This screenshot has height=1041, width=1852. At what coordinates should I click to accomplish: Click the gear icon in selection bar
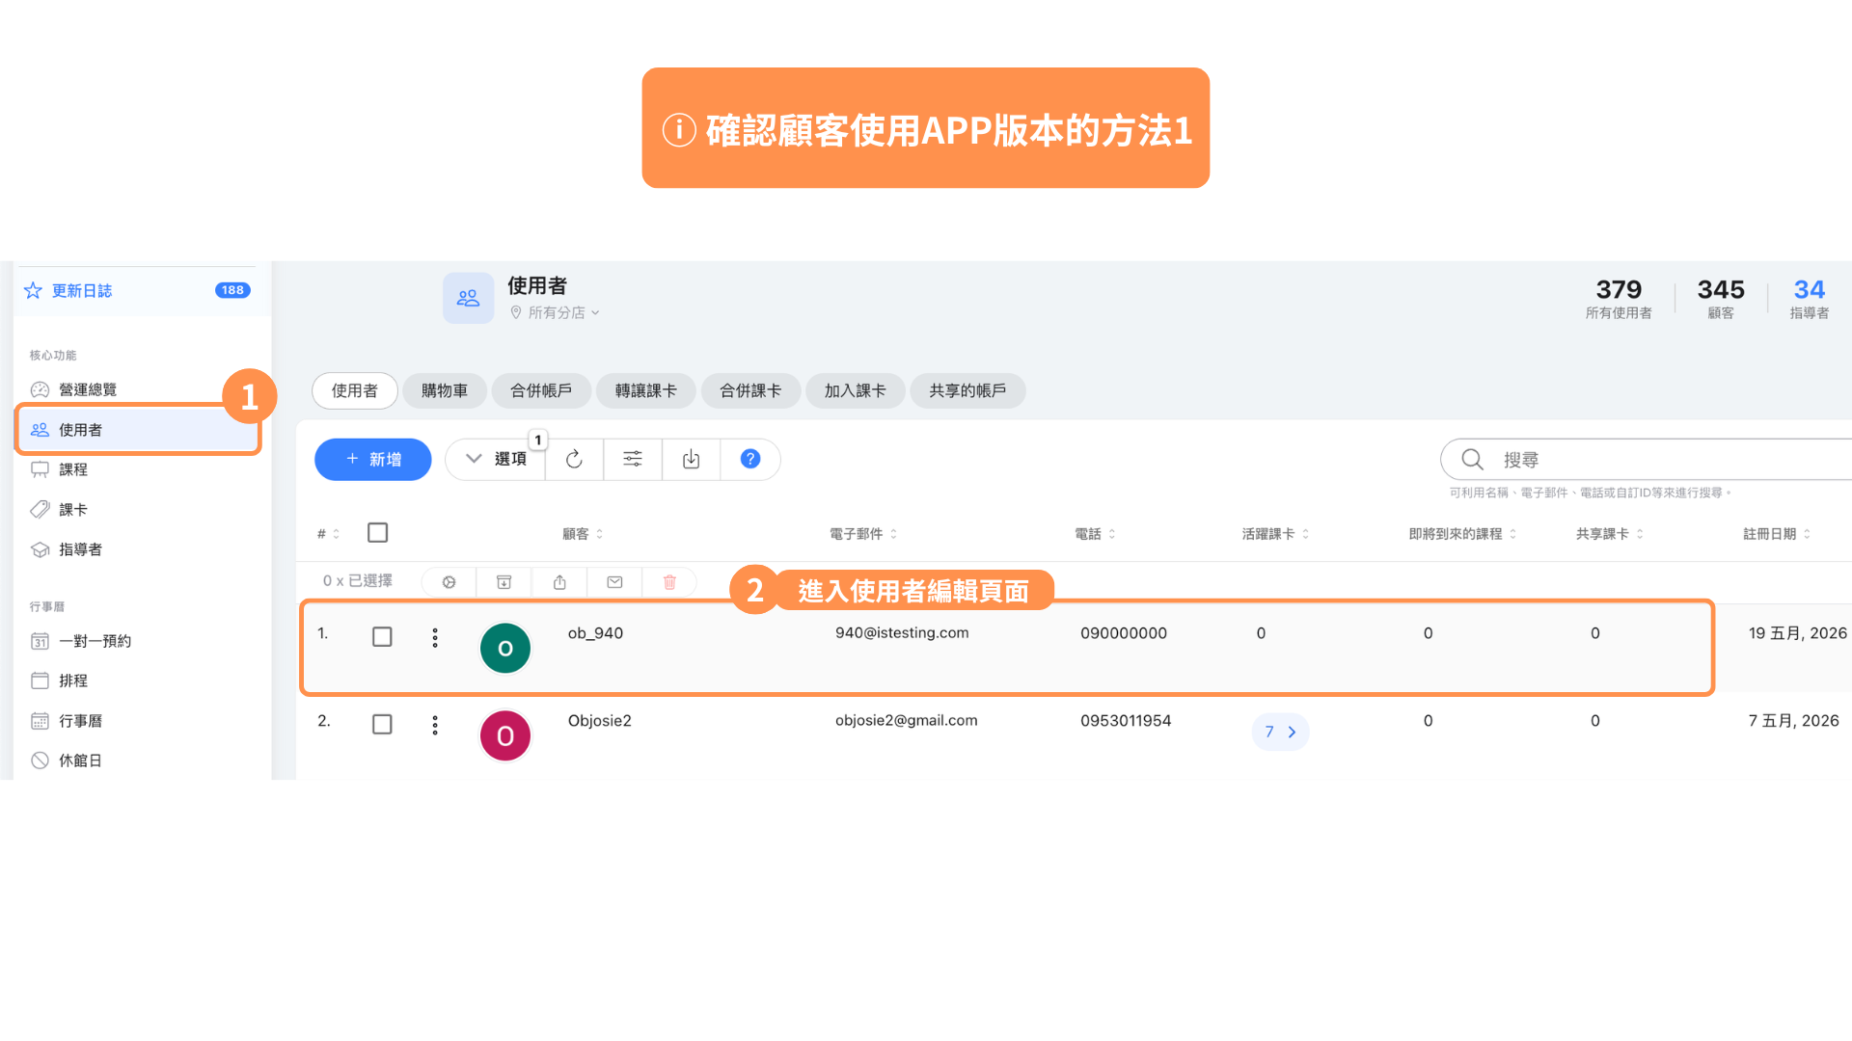pyautogui.click(x=449, y=582)
